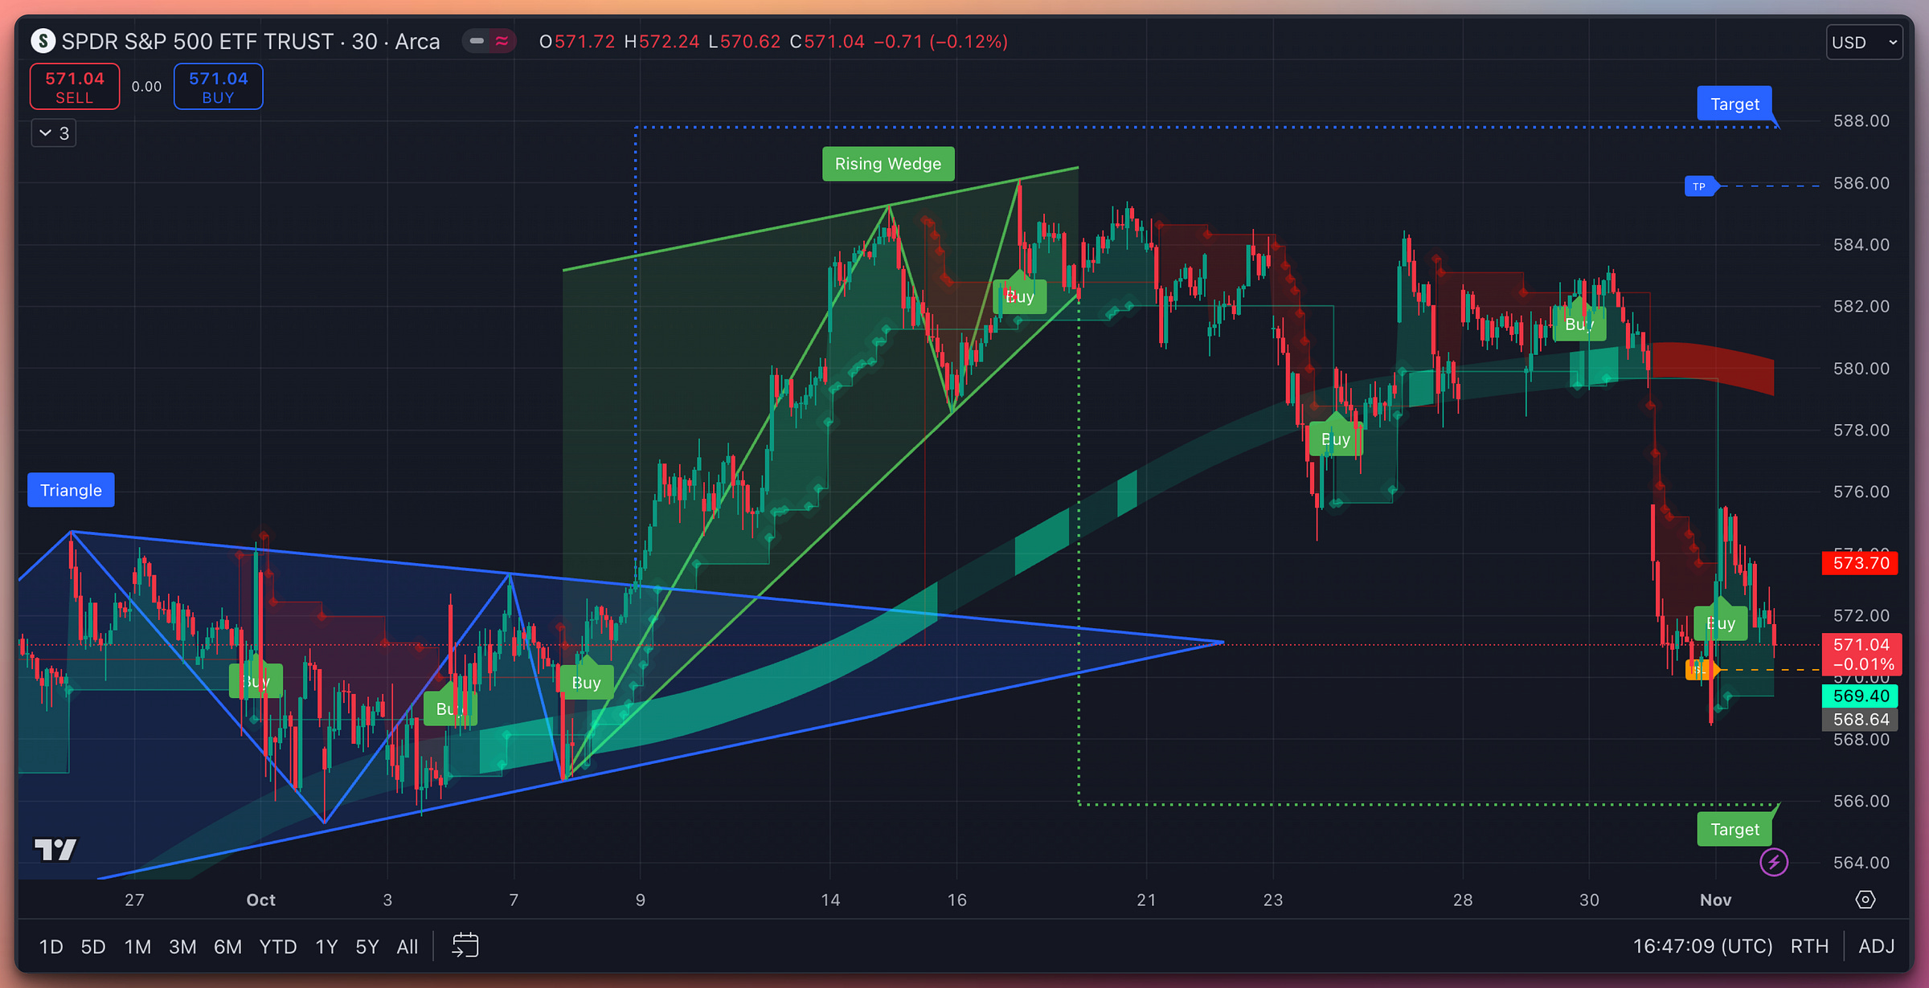
Task: Click the O571.72 open value
Action: click(x=577, y=42)
